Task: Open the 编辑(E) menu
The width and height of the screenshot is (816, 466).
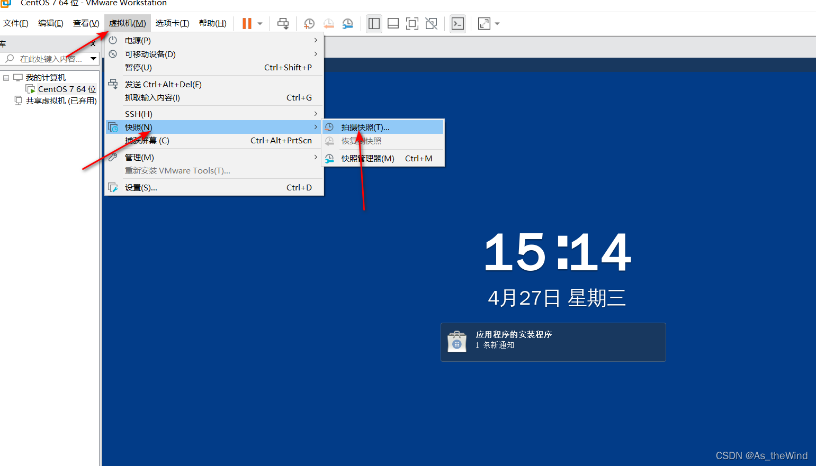Action: pyautogui.click(x=51, y=23)
